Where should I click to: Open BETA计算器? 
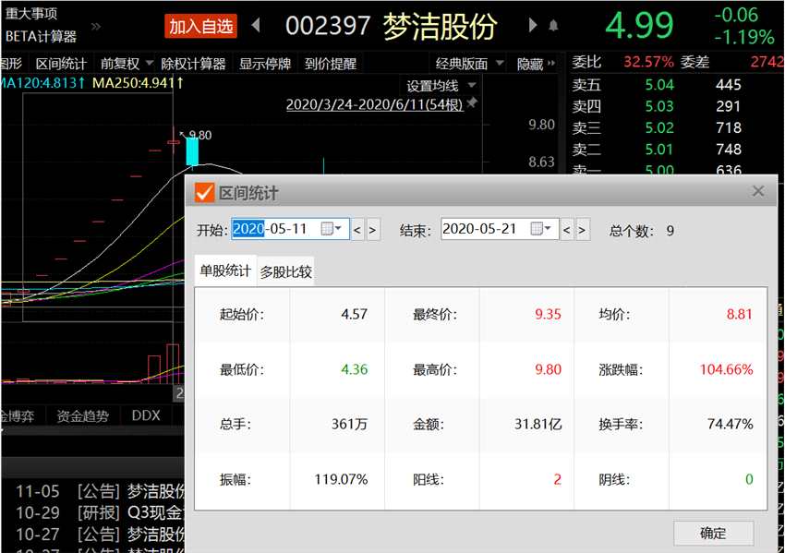pyautogui.click(x=41, y=36)
